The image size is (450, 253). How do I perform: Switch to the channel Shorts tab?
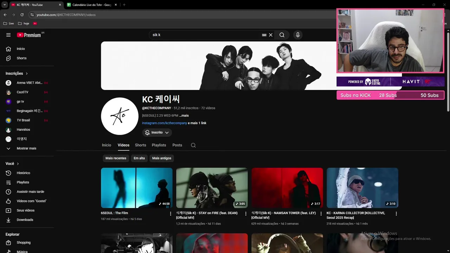point(141,145)
